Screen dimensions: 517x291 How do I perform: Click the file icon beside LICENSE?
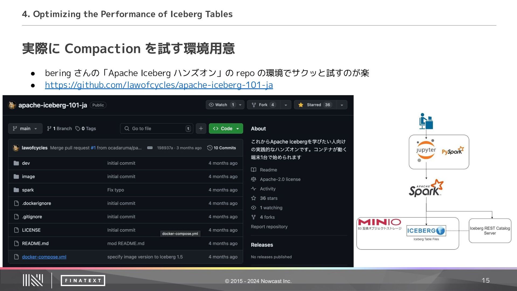(x=16, y=230)
